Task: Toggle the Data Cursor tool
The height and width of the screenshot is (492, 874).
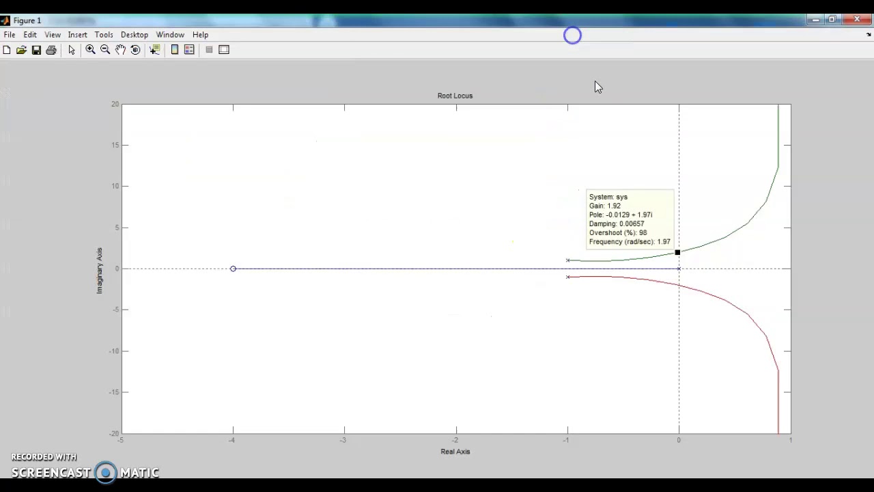Action: pyautogui.click(x=155, y=50)
